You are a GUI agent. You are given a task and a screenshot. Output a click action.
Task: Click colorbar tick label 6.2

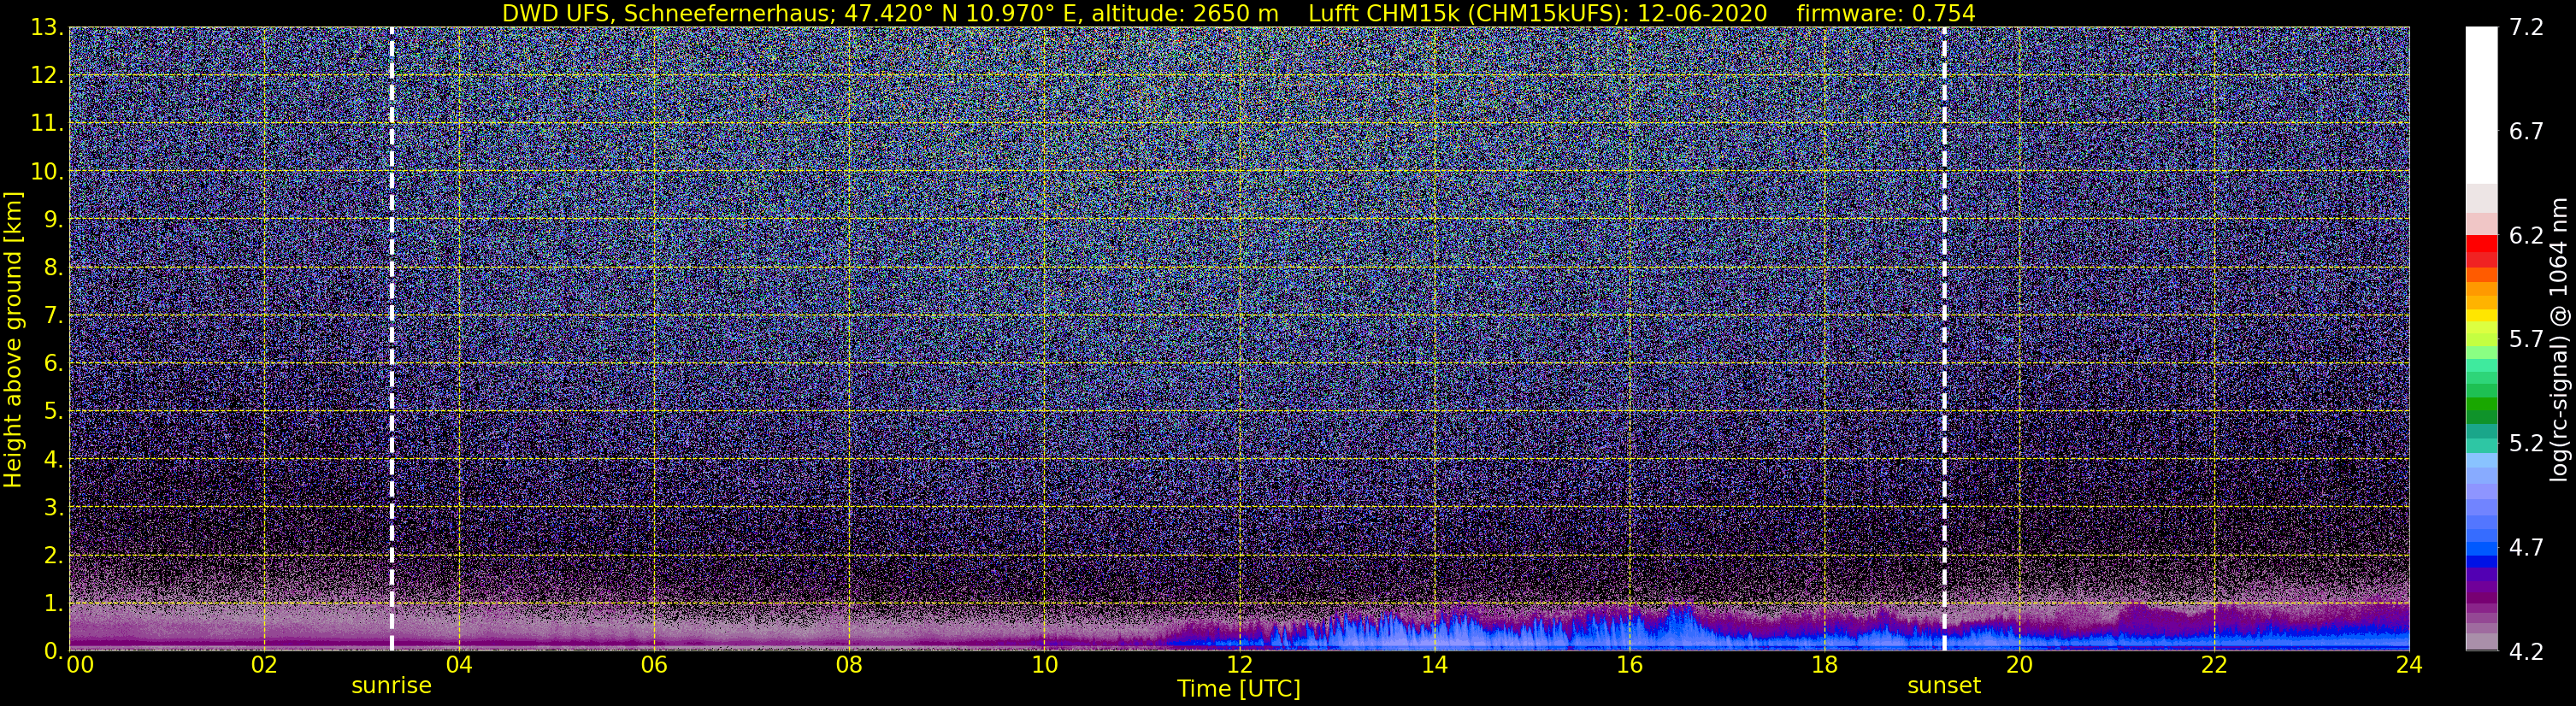point(2526,236)
